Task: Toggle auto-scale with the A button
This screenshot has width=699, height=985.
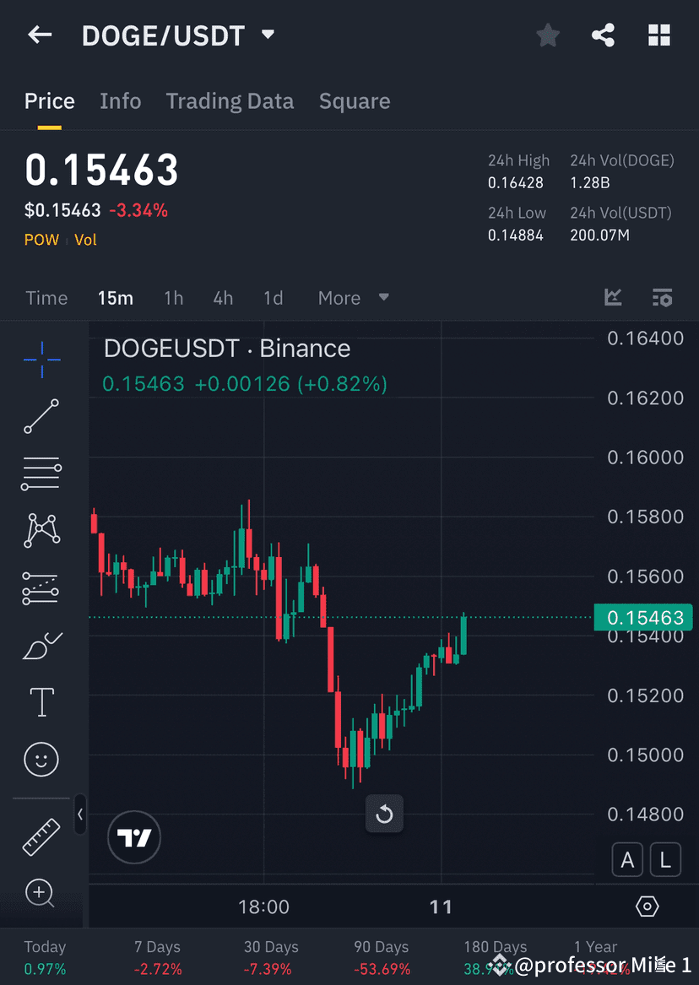Action: (627, 859)
